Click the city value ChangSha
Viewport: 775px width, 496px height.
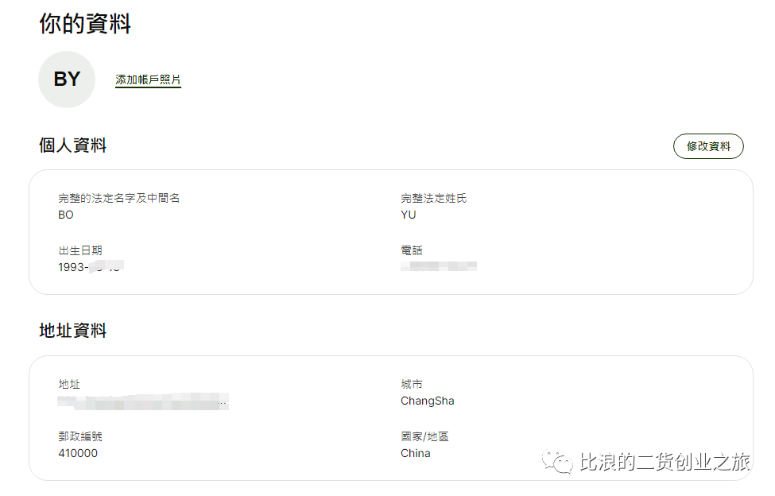point(428,401)
